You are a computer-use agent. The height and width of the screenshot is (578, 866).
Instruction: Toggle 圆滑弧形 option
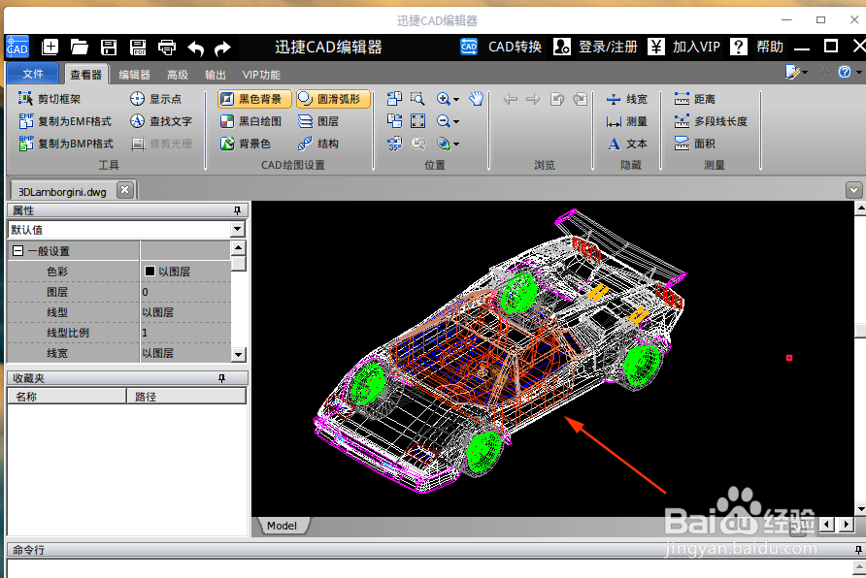[333, 99]
